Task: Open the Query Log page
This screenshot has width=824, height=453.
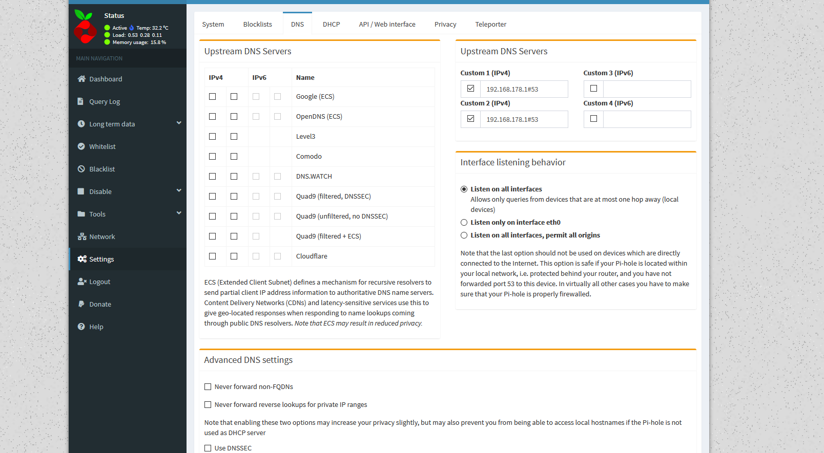Action: tap(105, 101)
